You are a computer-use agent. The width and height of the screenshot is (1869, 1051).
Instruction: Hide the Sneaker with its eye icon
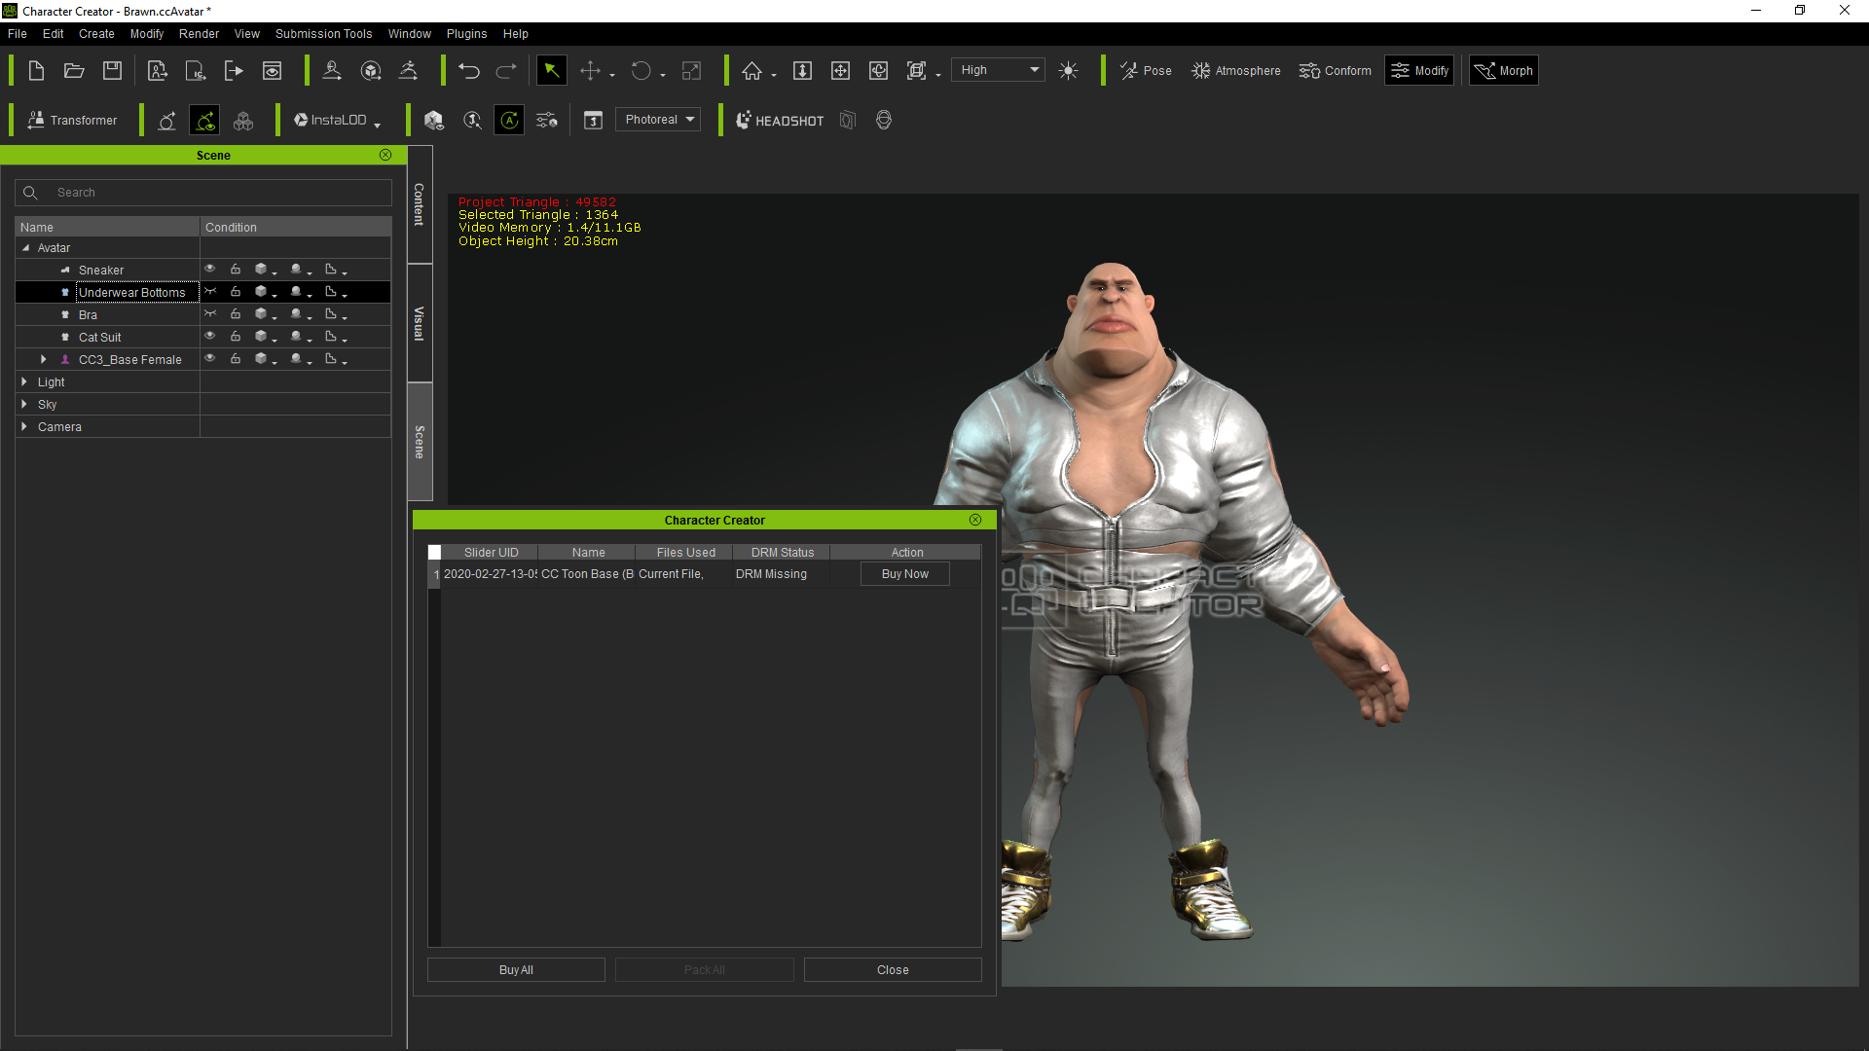point(209,270)
